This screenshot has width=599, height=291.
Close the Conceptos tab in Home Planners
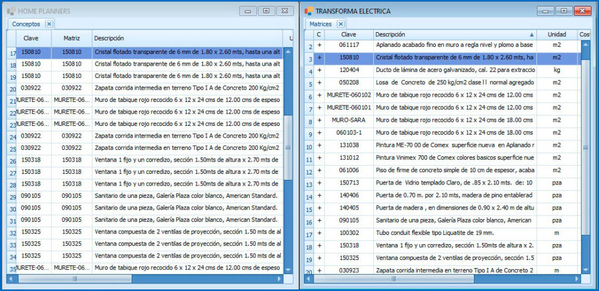[x=49, y=23]
